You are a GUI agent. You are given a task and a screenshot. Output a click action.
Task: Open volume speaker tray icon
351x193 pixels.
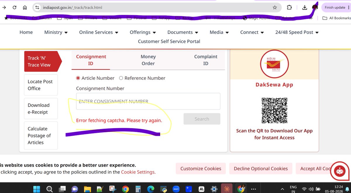311,189
